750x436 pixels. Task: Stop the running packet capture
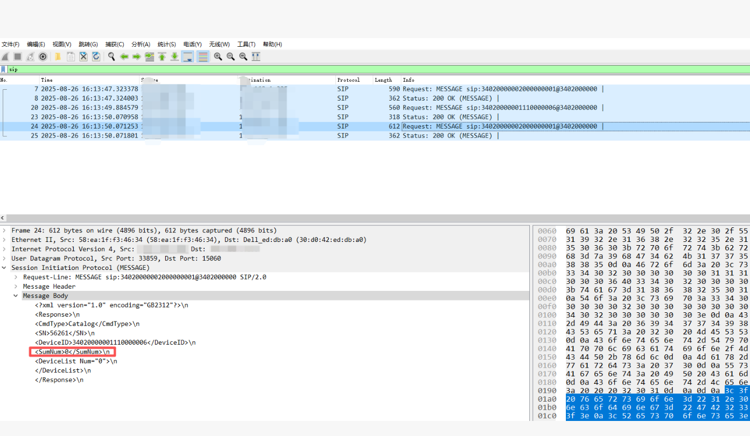(17, 56)
